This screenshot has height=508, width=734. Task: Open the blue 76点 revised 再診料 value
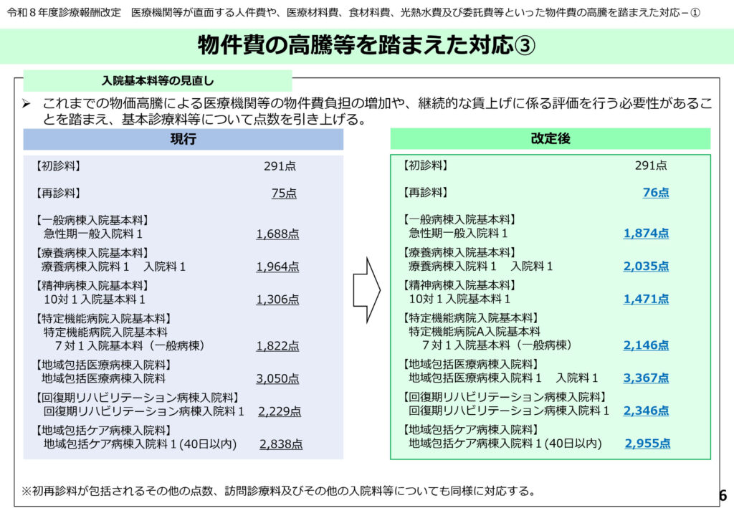point(655,192)
